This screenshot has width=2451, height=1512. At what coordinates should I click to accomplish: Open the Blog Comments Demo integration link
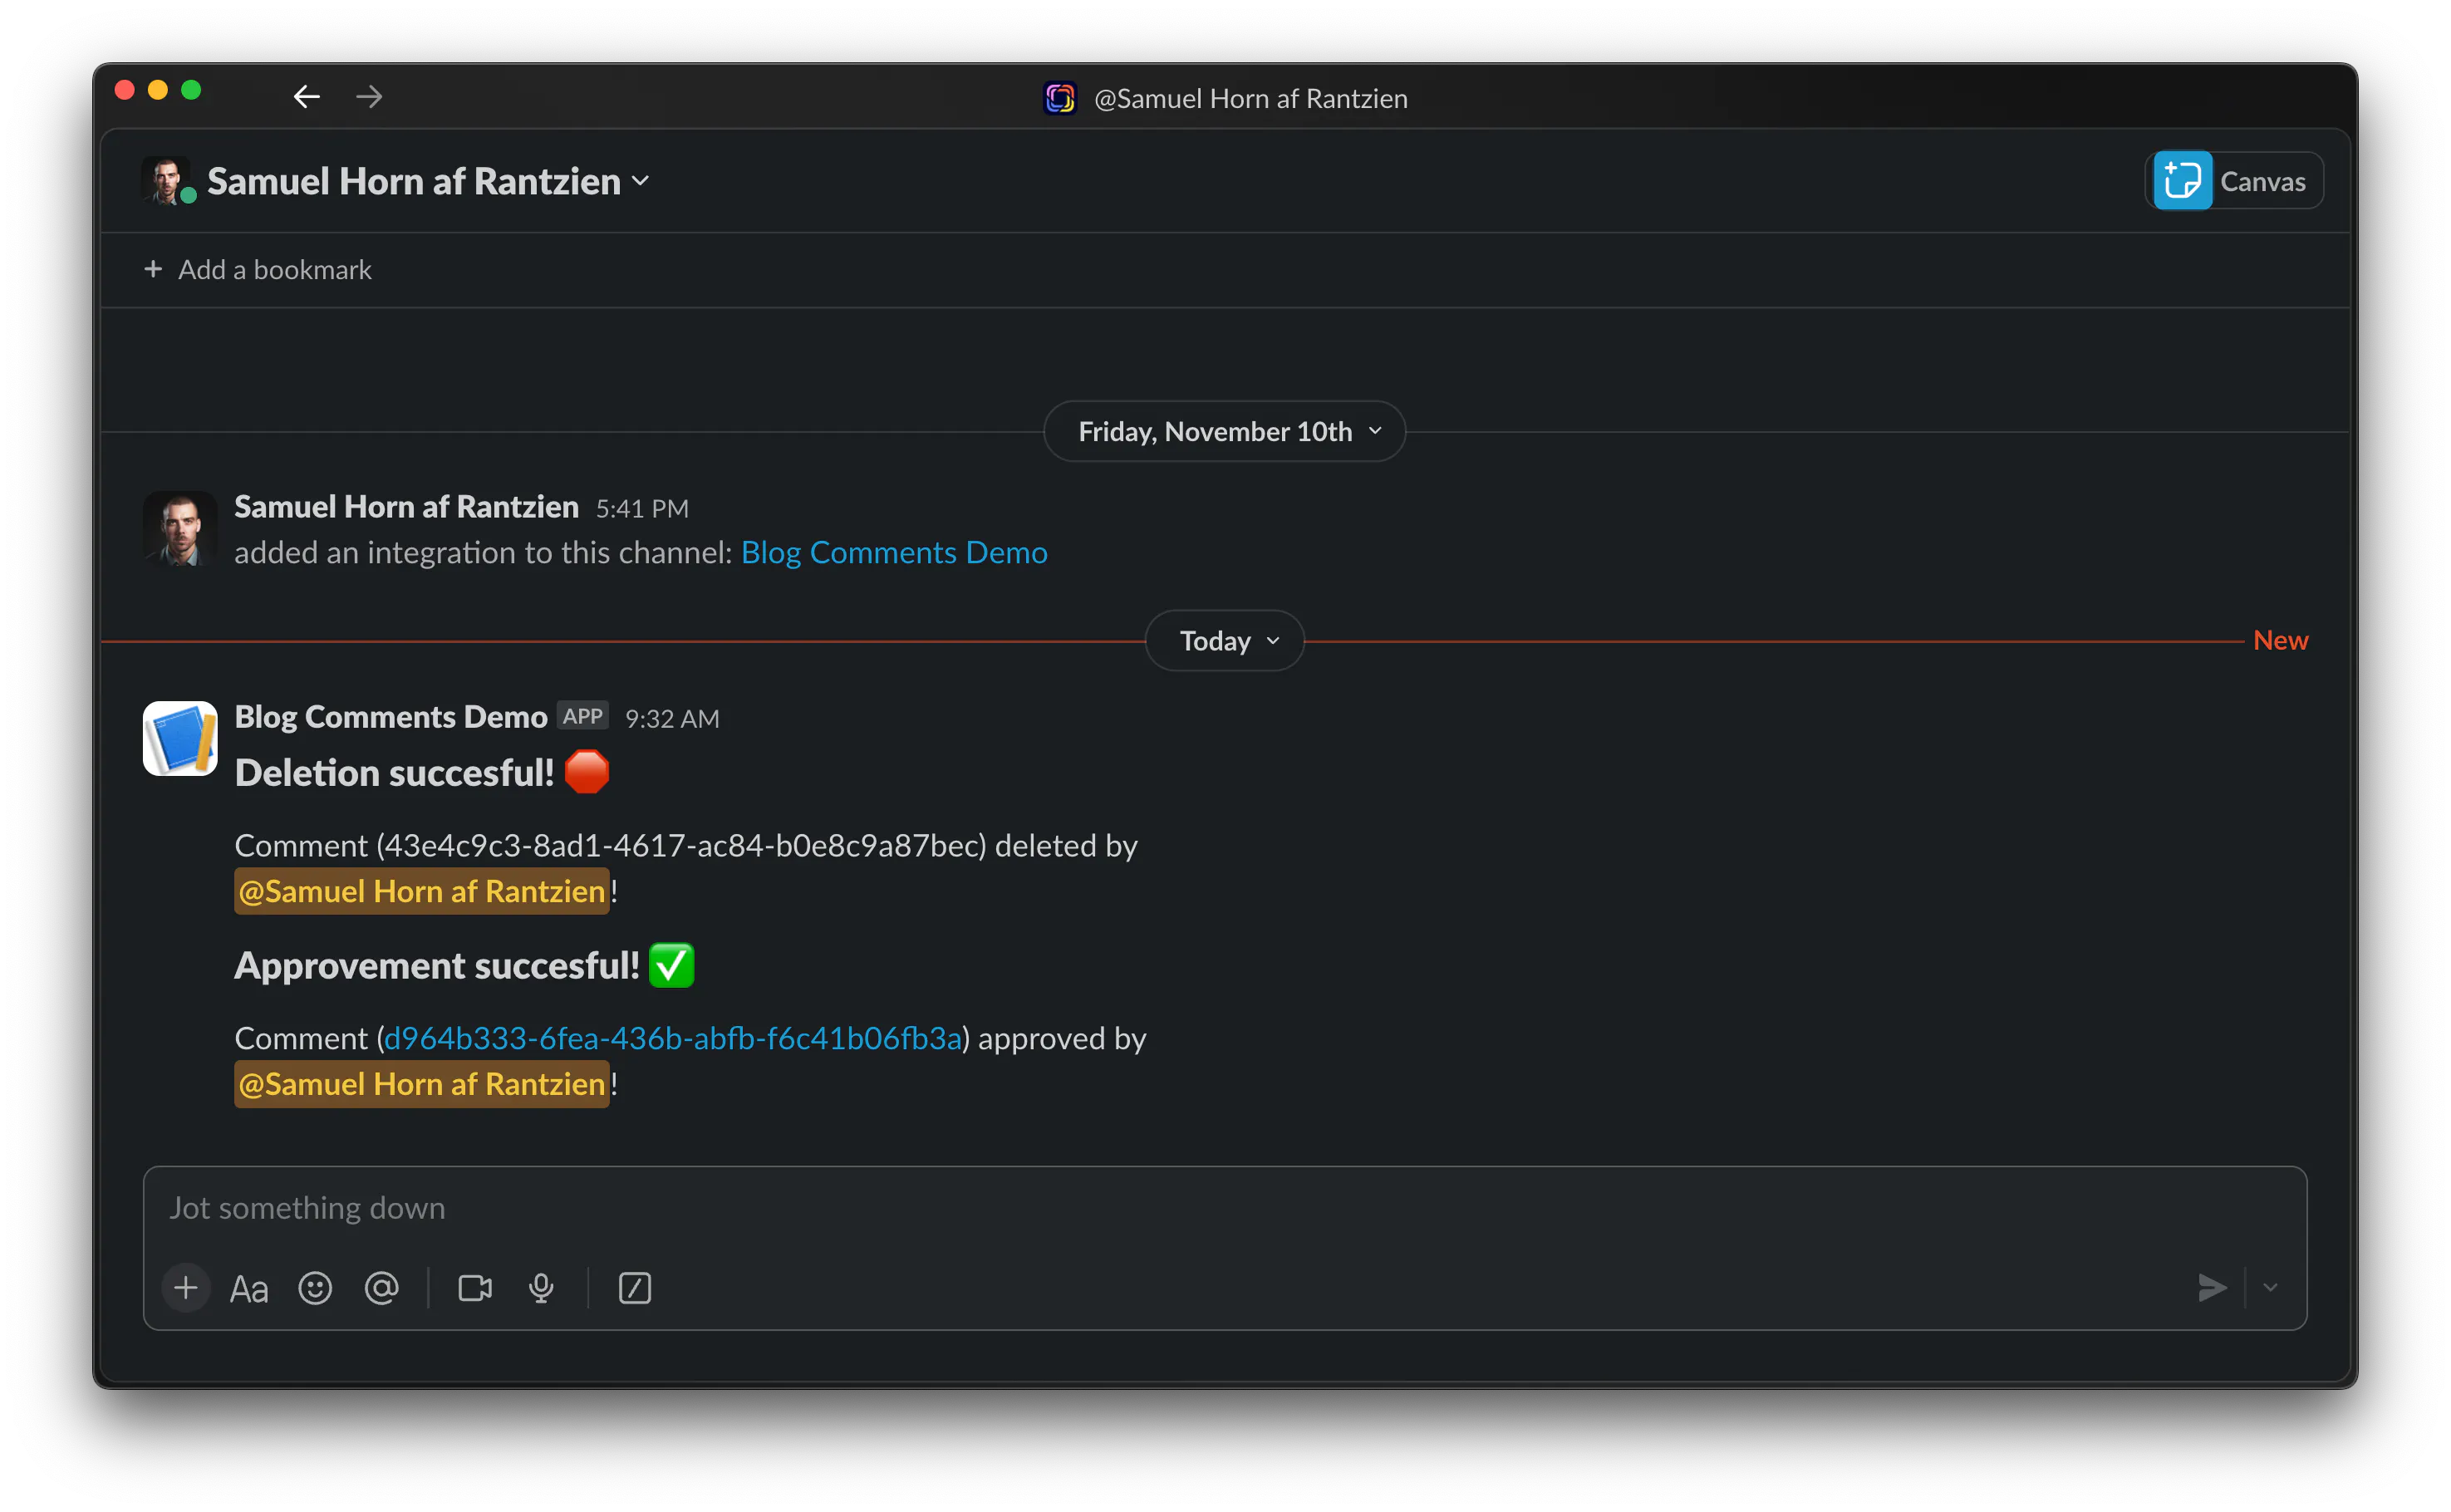(x=893, y=552)
